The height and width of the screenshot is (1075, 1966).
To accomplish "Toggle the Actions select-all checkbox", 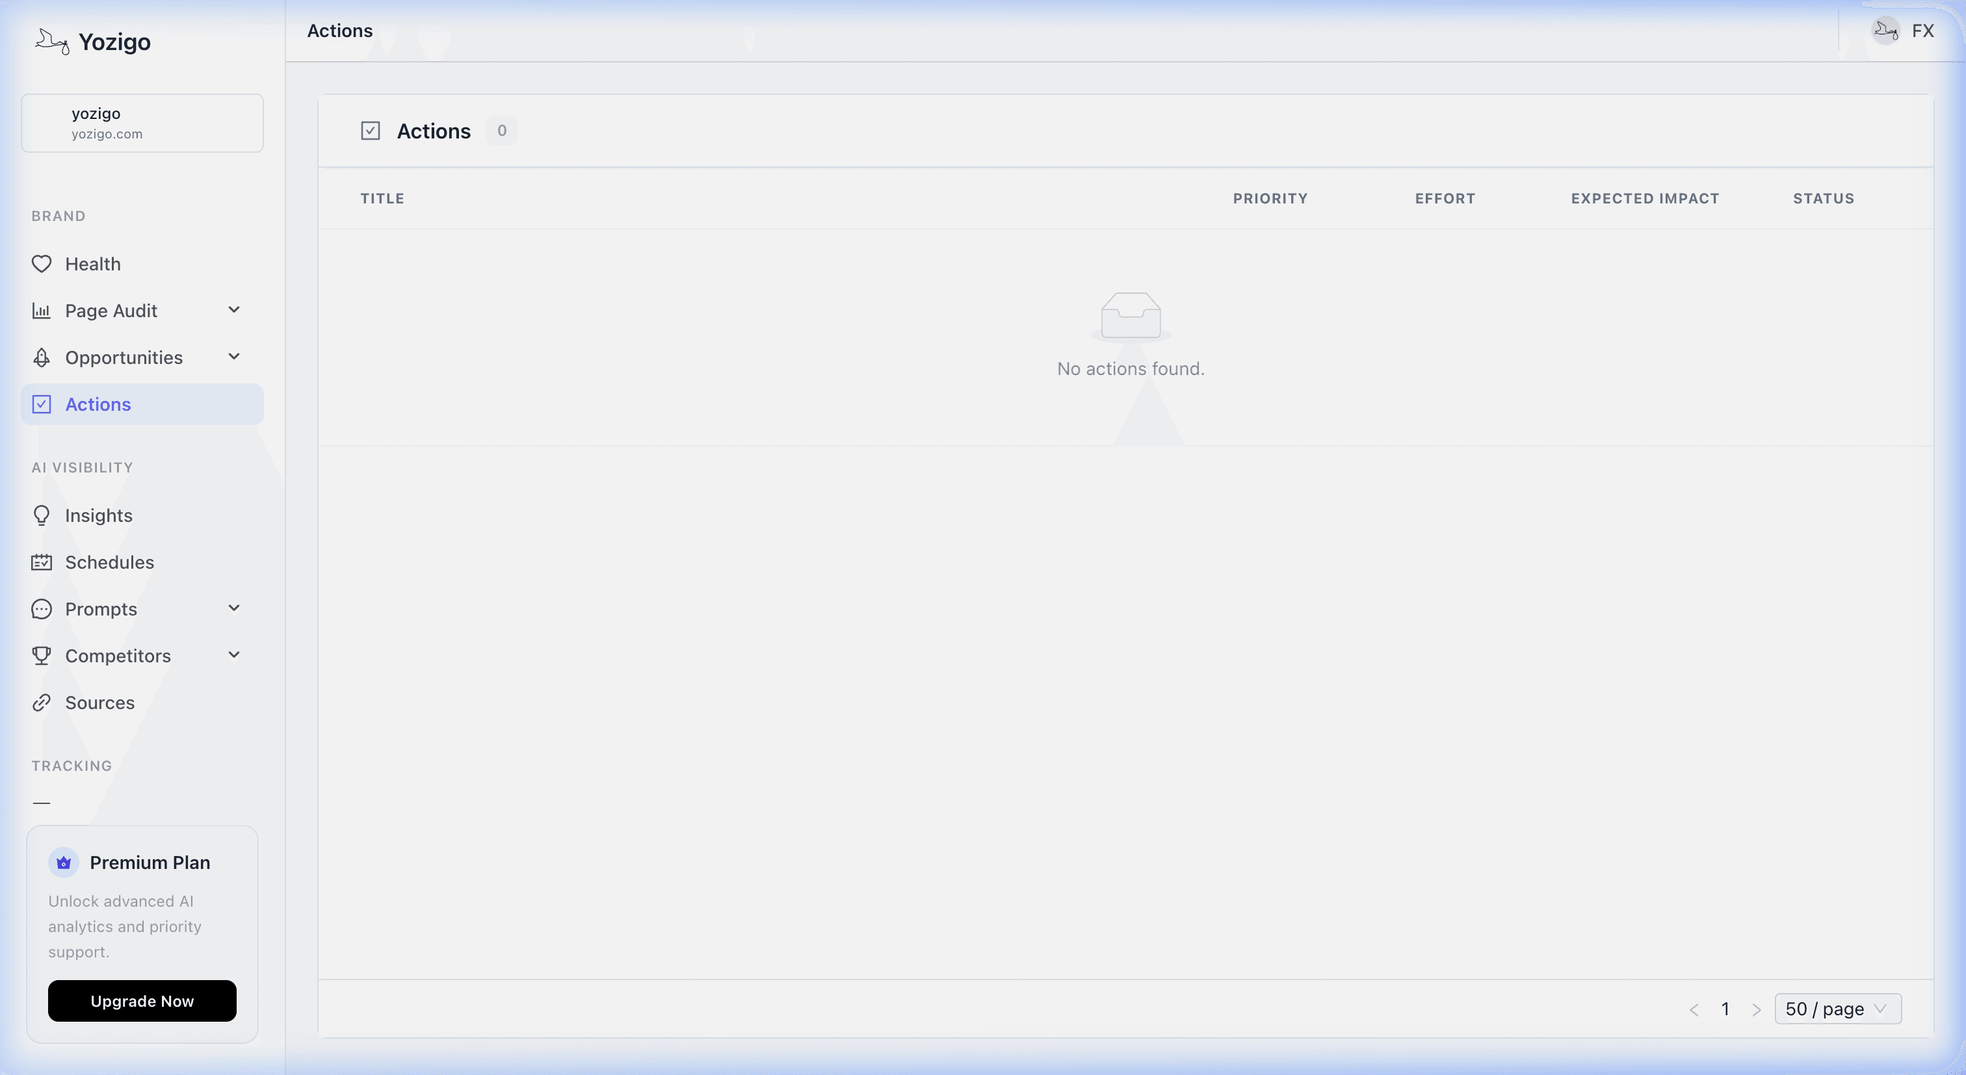I will click(x=371, y=131).
